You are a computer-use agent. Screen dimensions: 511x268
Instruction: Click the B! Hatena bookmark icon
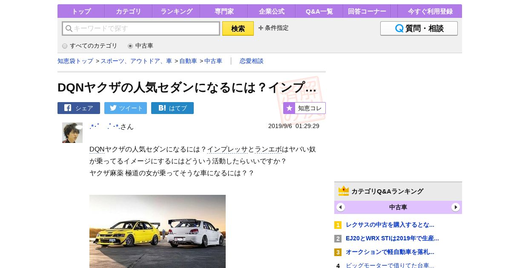point(162,108)
